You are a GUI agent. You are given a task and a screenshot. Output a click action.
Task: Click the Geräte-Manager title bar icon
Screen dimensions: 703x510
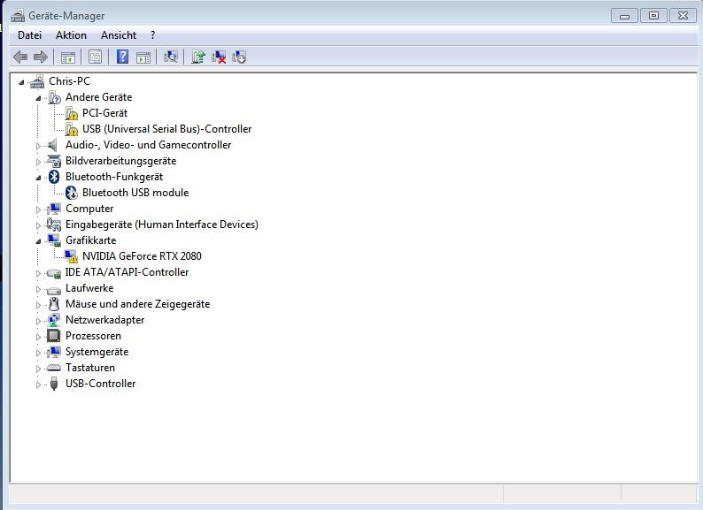tap(18, 16)
